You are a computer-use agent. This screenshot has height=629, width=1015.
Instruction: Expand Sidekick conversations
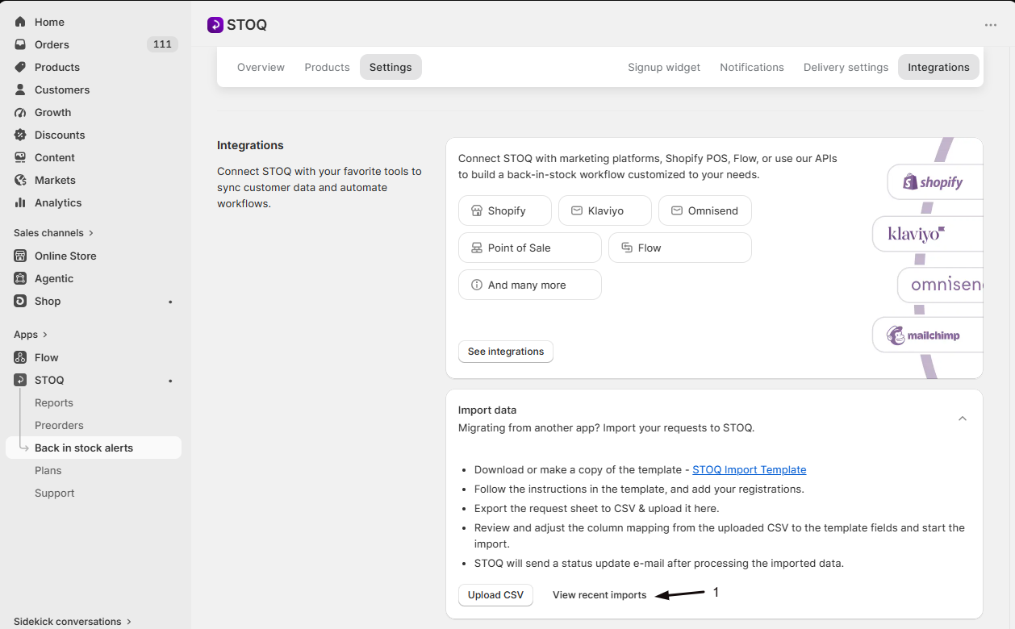pos(73,622)
